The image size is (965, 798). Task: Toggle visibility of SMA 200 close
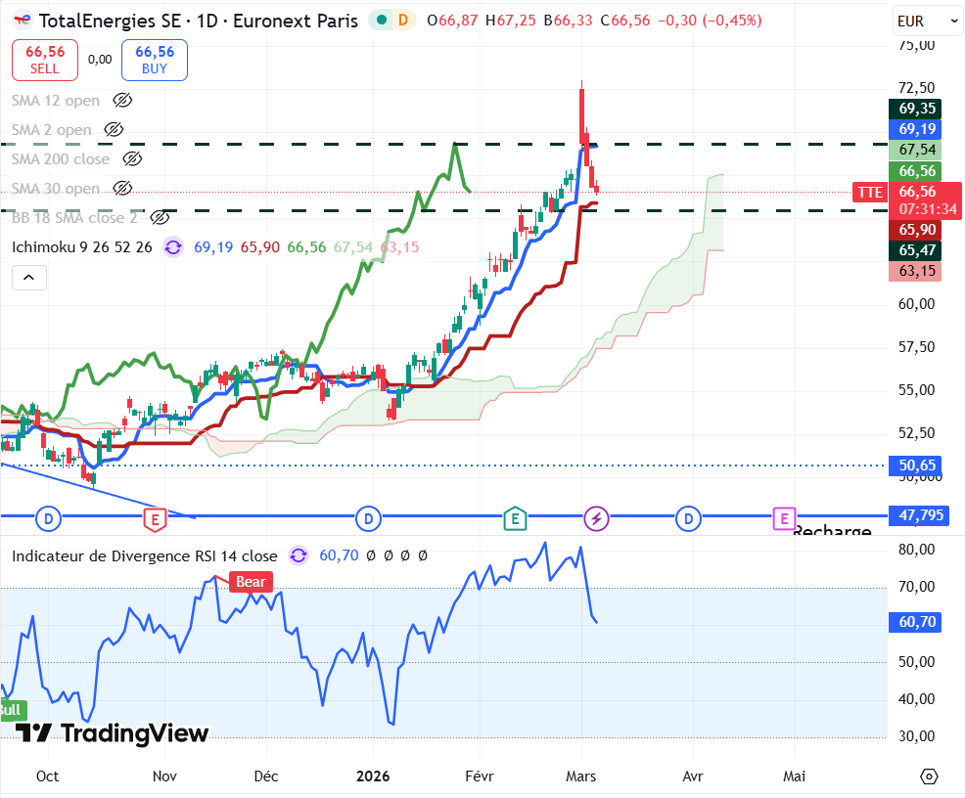[131, 158]
